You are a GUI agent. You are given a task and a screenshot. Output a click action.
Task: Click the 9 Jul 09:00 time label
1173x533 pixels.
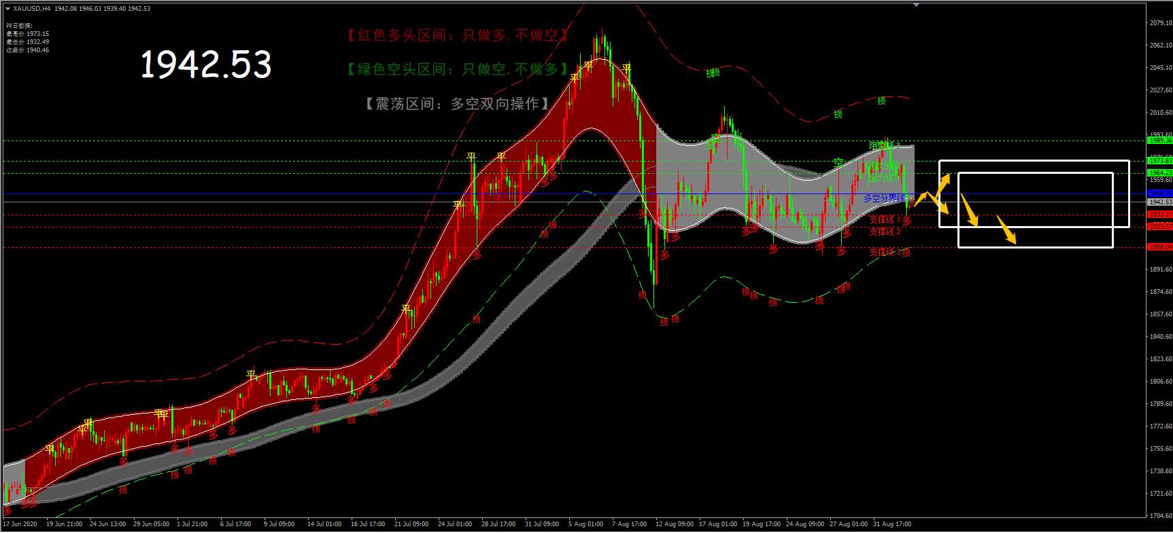[279, 524]
